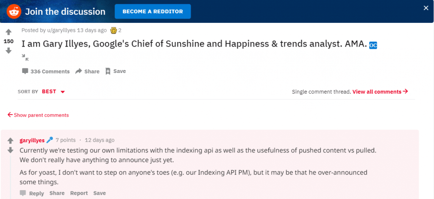Show parent comments
434x199 pixels.
[x=38, y=115]
